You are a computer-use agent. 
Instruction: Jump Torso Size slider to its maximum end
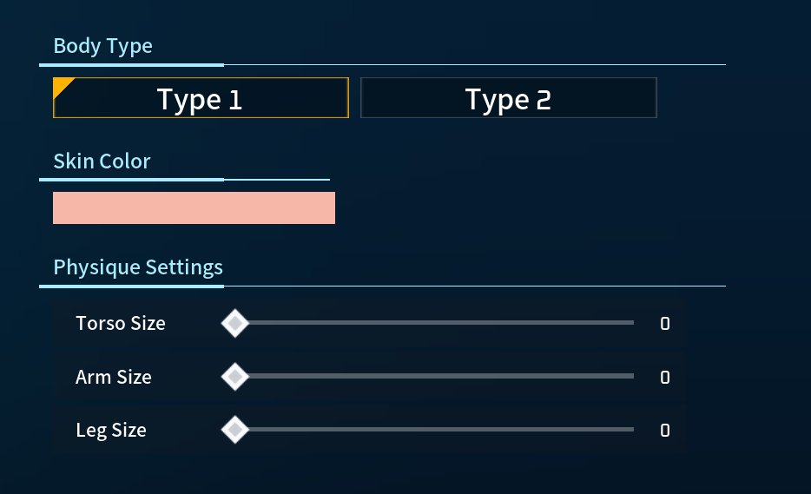pos(632,323)
